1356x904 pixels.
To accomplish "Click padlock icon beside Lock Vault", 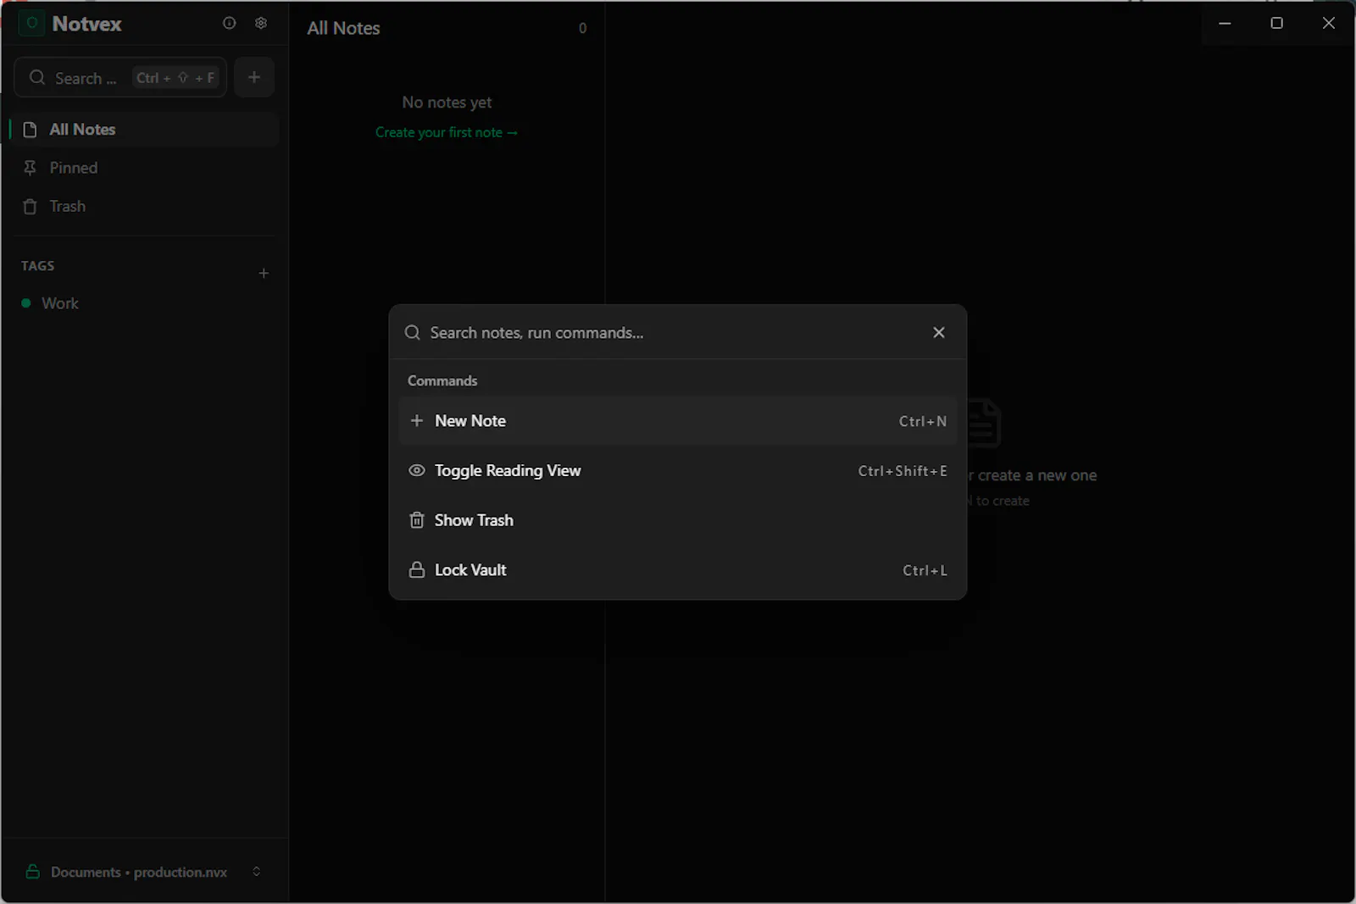I will [416, 569].
